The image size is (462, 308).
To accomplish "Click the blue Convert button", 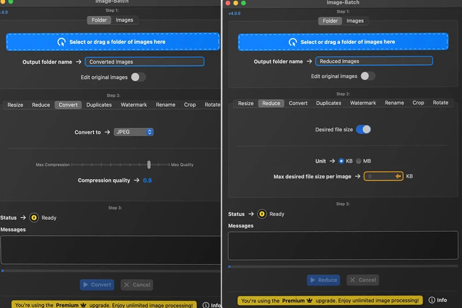I will click(97, 285).
